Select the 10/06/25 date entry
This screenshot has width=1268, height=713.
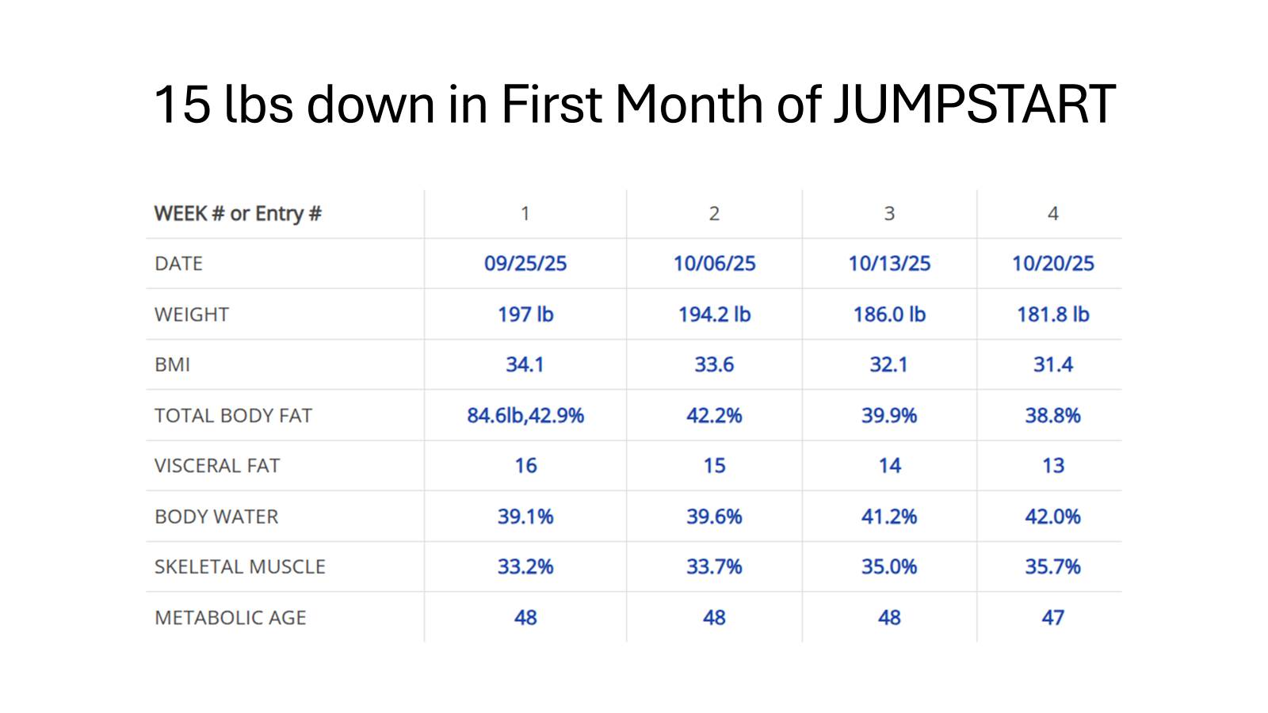click(714, 264)
